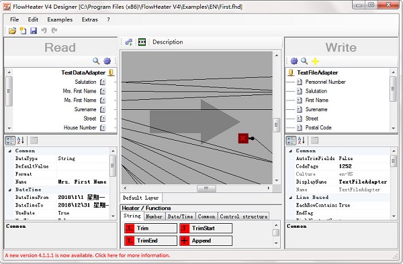Viewport: 403px width, 264px height.
Task: Open the File menu
Action: pyautogui.click(x=14, y=19)
